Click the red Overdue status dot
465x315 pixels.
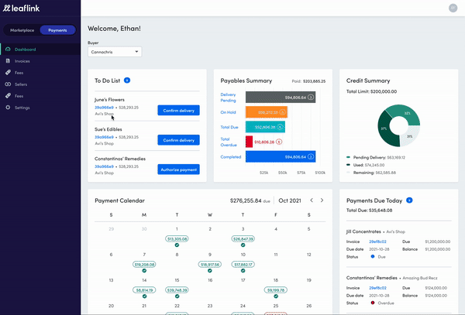[373, 303]
